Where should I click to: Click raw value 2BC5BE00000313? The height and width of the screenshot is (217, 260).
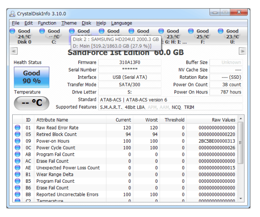pos(217,141)
